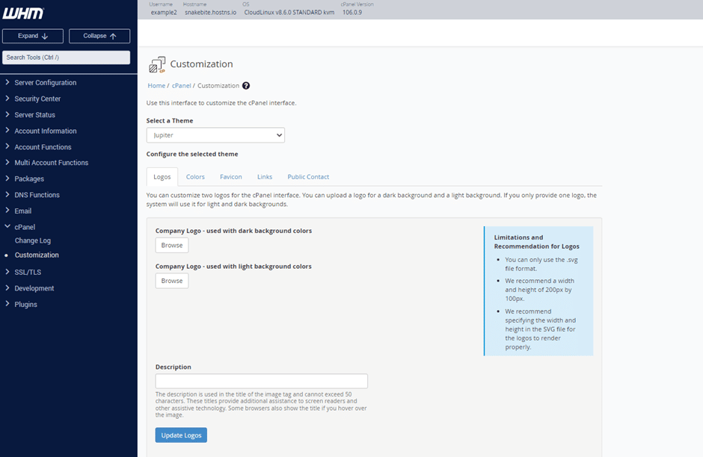Click the Update Logos button
This screenshot has width=703, height=457.
point(181,435)
